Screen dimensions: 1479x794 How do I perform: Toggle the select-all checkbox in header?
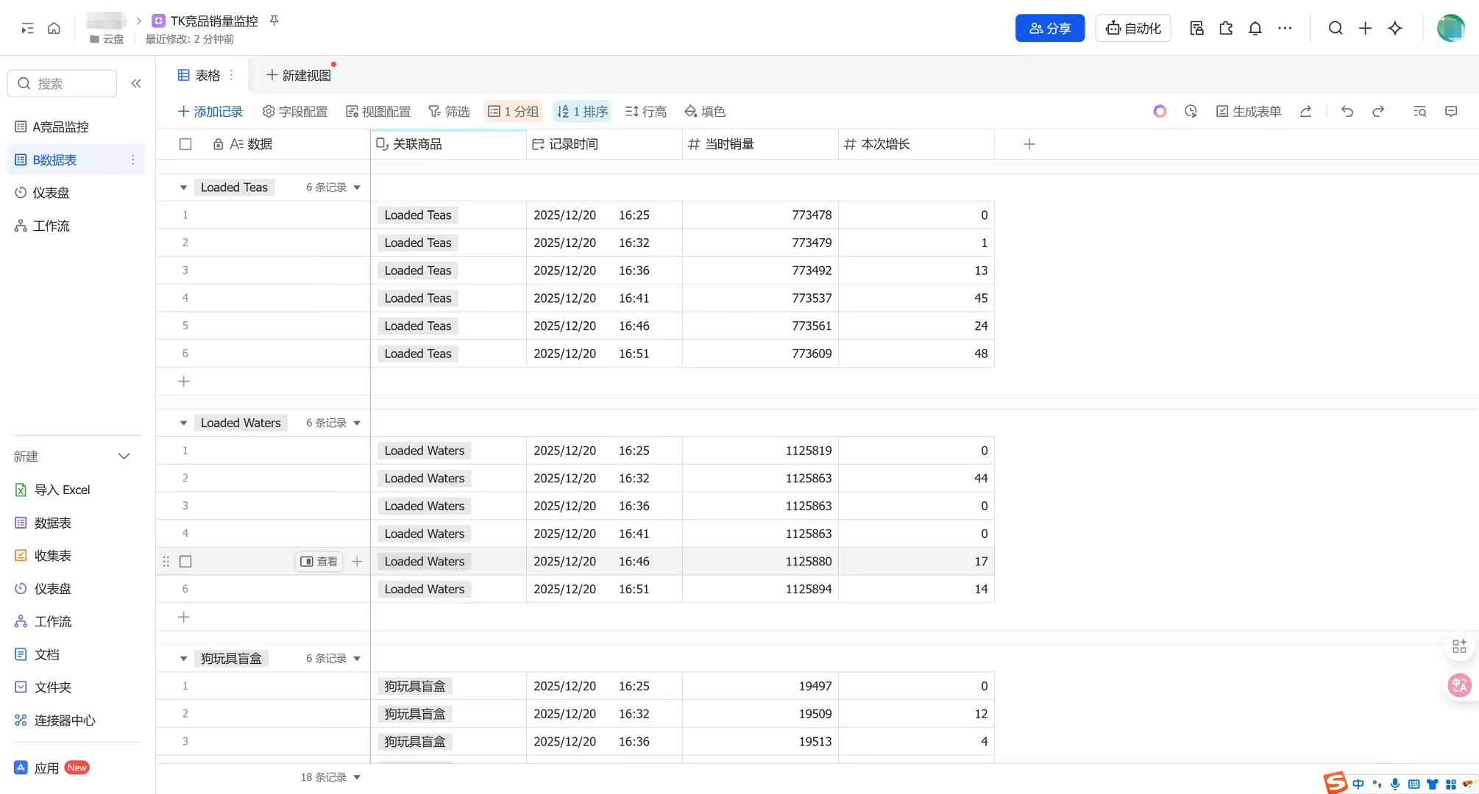[x=185, y=144]
